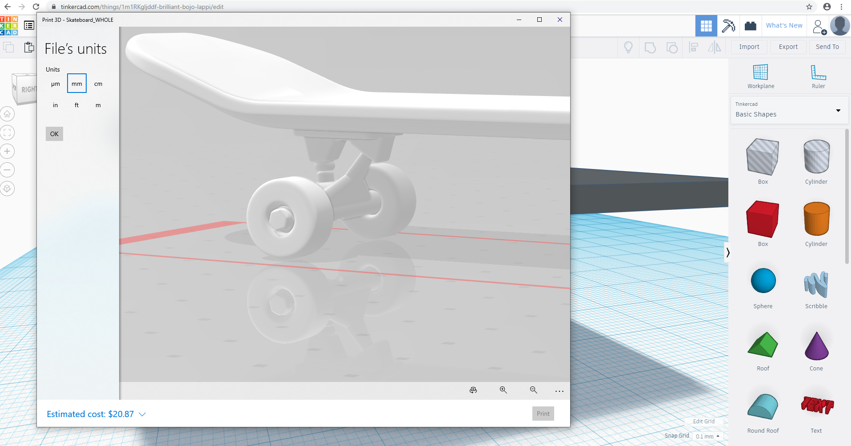
Task: Zoom in on the print preview
Action: click(x=503, y=390)
